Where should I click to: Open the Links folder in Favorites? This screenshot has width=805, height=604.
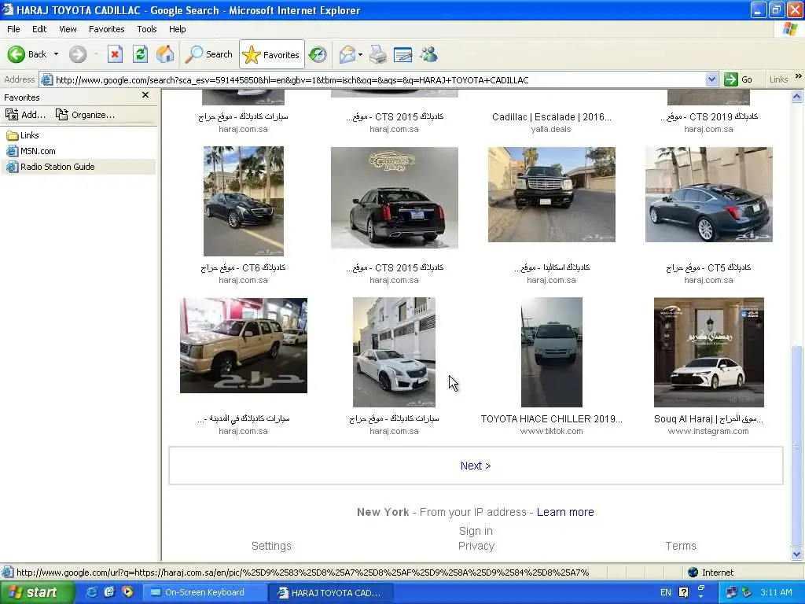(x=23, y=135)
